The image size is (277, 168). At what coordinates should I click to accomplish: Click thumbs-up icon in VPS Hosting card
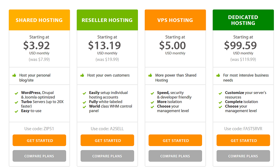(150, 75)
